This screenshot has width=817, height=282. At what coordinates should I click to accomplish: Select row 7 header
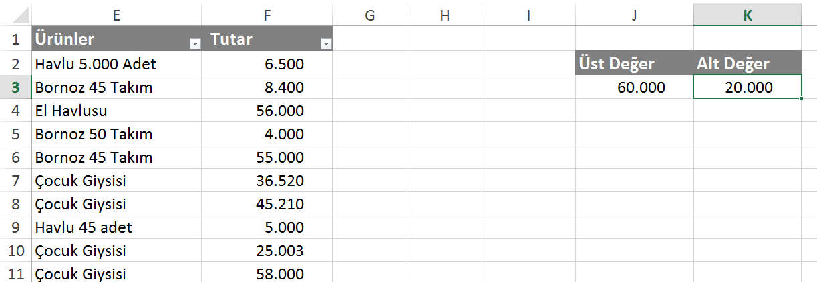tap(15, 181)
